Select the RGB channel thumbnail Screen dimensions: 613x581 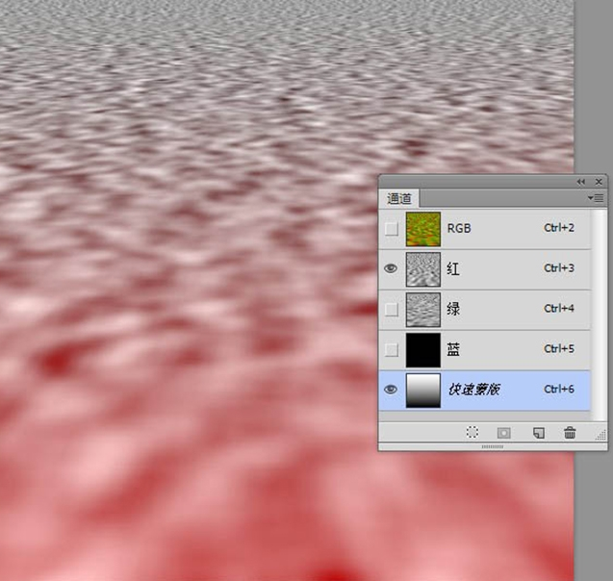(x=423, y=229)
